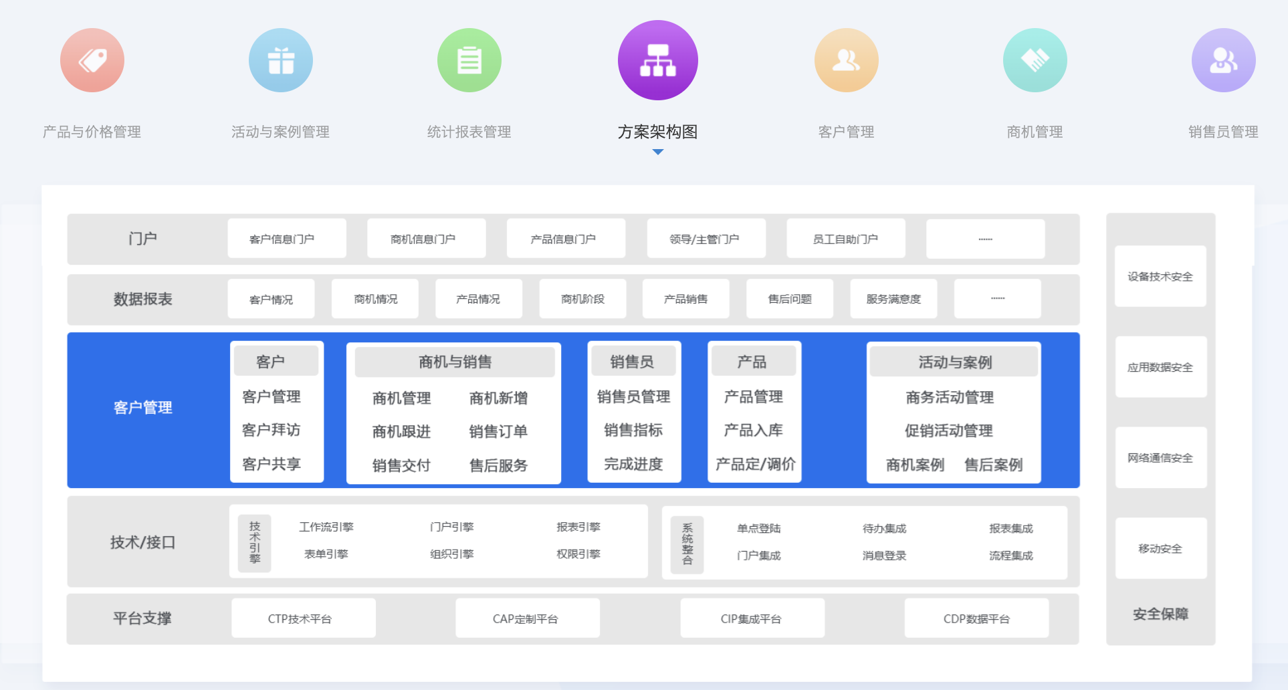Image resolution: width=1288 pixels, height=690 pixels.
Task: Click the 统计报表管理 clipboard icon
Action: point(469,60)
